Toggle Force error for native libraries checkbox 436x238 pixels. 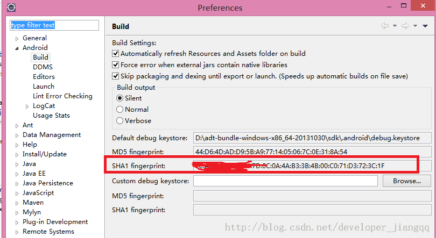click(115, 65)
